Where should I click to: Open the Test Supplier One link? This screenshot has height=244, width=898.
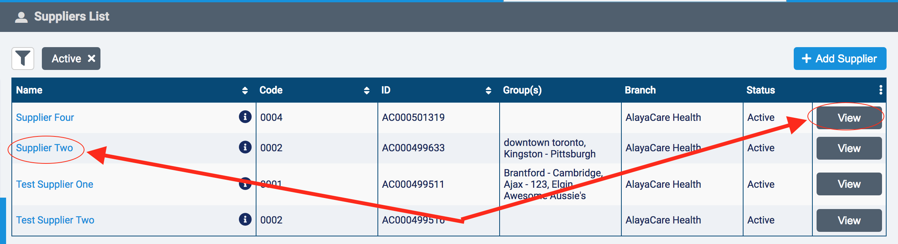[54, 184]
